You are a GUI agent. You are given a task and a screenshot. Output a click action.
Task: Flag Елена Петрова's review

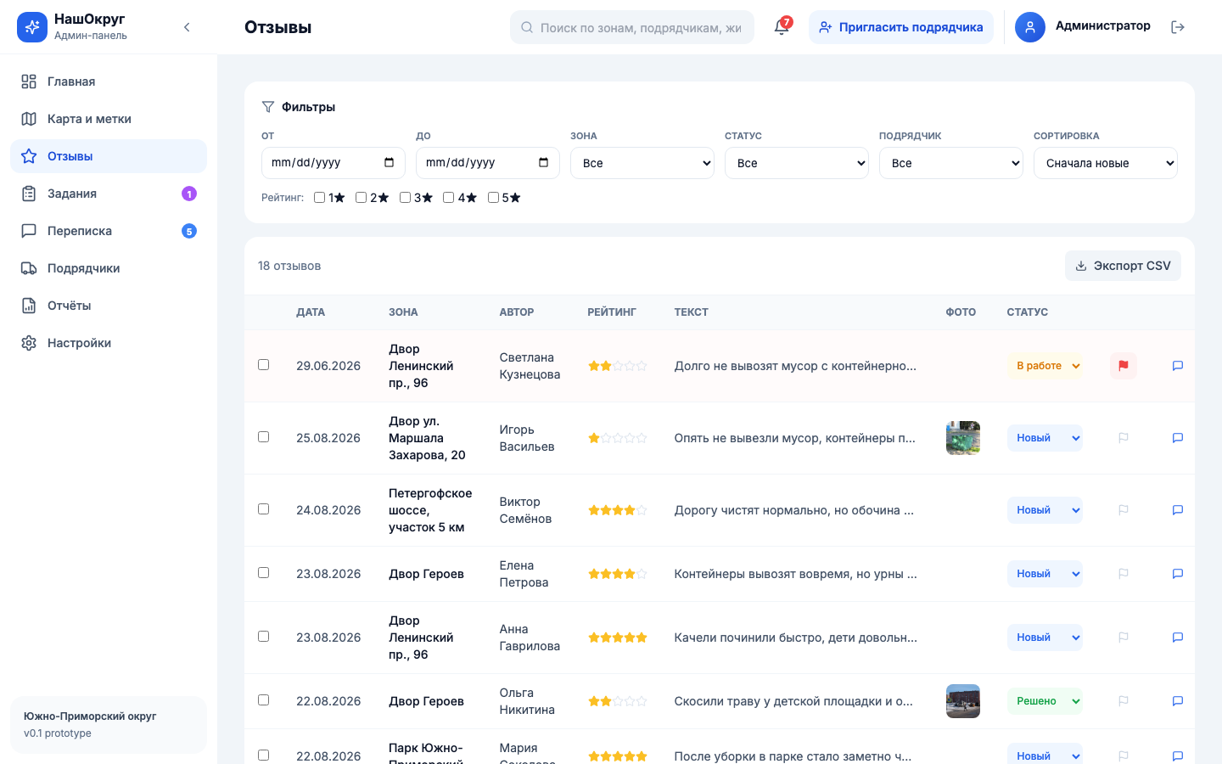(1124, 574)
